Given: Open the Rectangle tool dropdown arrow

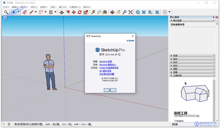Looking at the screenshot, I should (56, 12).
